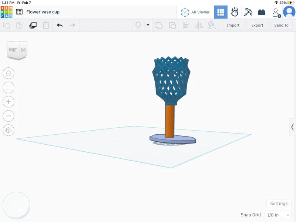Check the battery status indicator
Viewport: 296px width, 222px height.
point(291,3)
